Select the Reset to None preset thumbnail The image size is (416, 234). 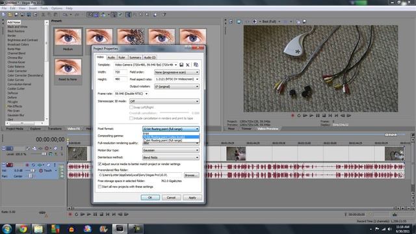coord(68,71)
